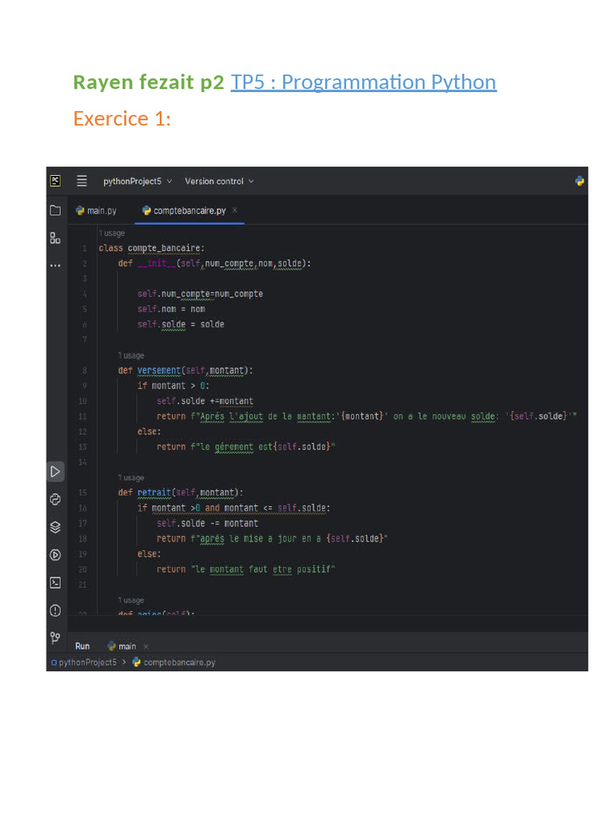
Task: Click line number 11 in the gutter
Action: point(82,416)
